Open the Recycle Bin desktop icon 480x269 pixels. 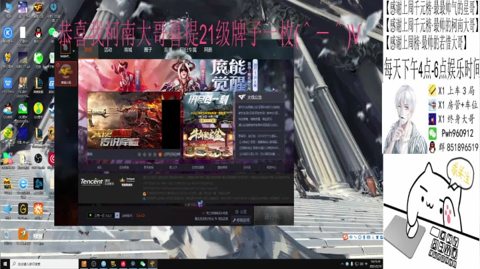[7, 235]
